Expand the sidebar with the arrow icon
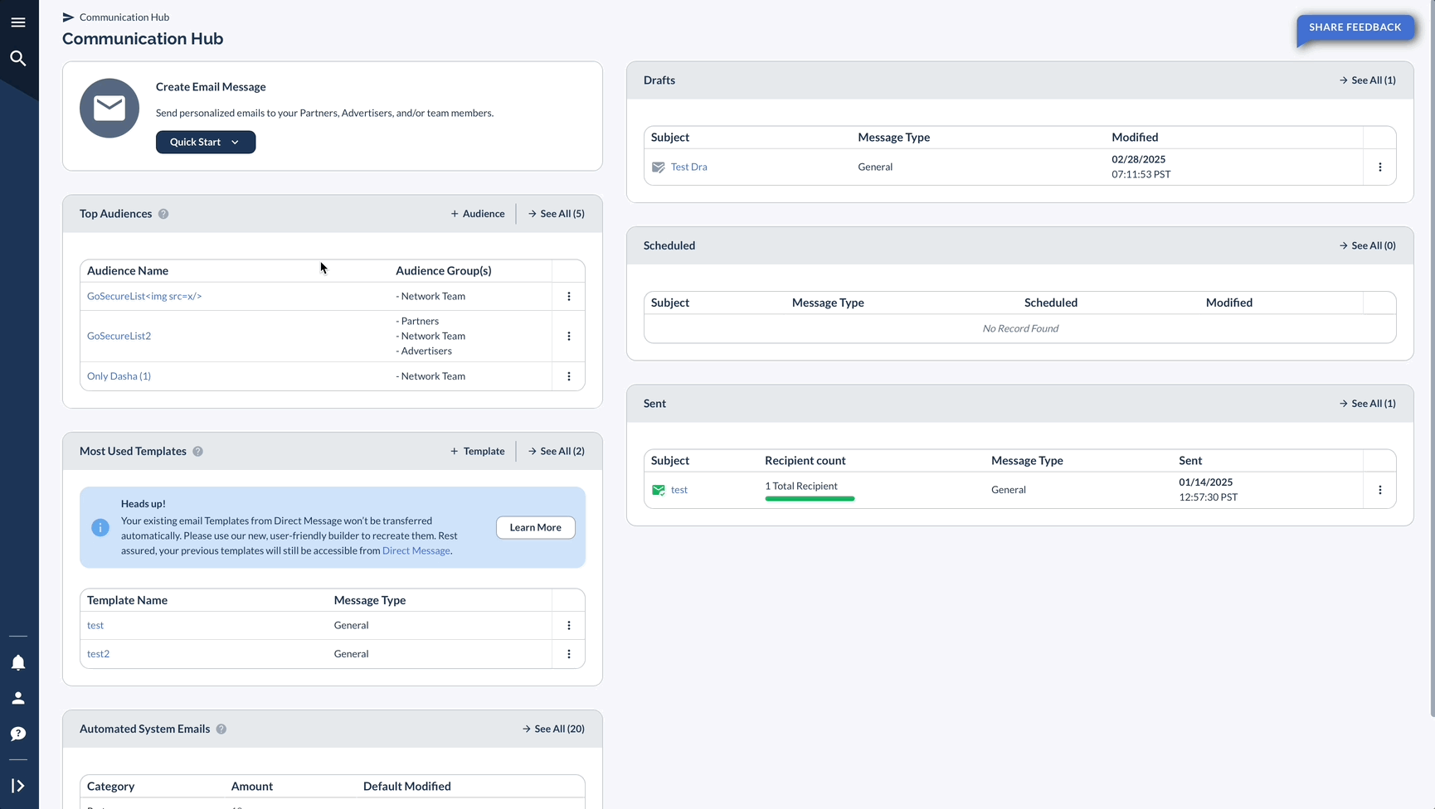The height and width of the screenshot is (809, 1435). (x=18, y=786)
